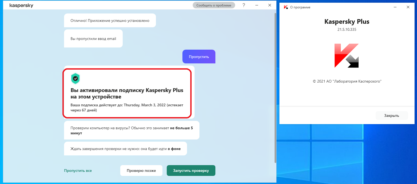417x184 pixels.
Task: Click the message 'Отлично! Приложение успешно установлено'
Action: pyautogui.click(x=110, y=21)
